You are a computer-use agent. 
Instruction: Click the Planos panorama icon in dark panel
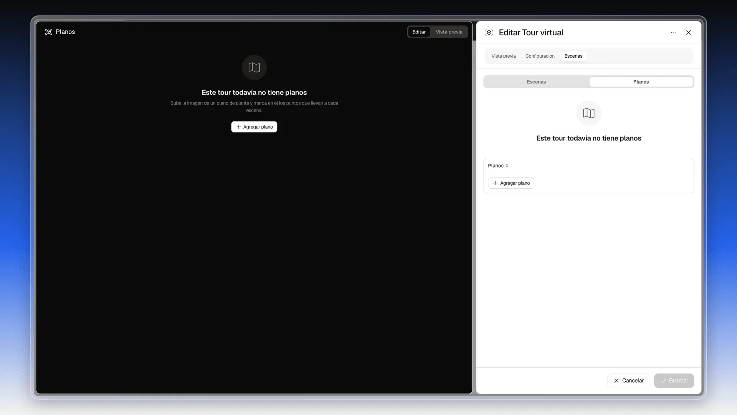tap(49, 32)
